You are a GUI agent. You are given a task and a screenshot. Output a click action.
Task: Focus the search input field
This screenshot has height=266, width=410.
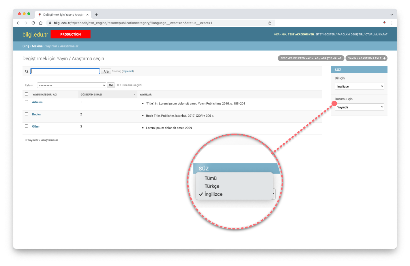tap(65, 71)
